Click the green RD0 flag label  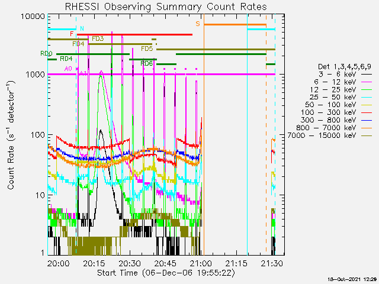pos(46,54)
